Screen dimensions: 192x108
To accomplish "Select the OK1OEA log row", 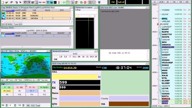I will pos(36,18).
